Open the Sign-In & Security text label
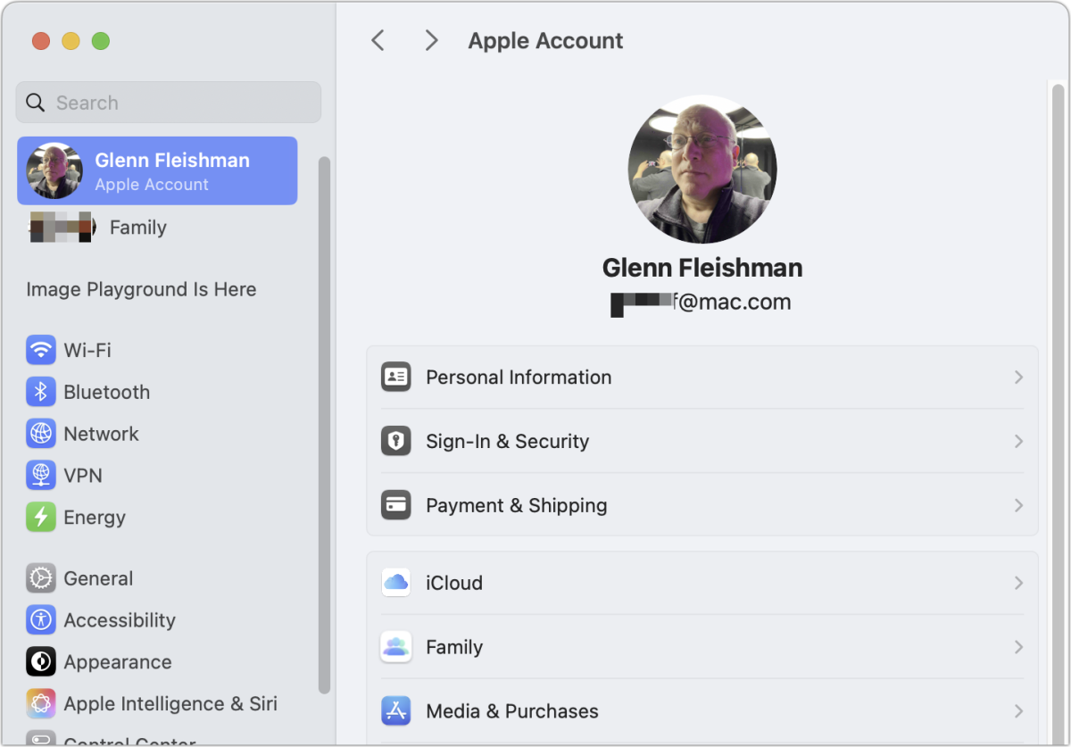This screenshot has height=747, width=1071. coord(508,442)
